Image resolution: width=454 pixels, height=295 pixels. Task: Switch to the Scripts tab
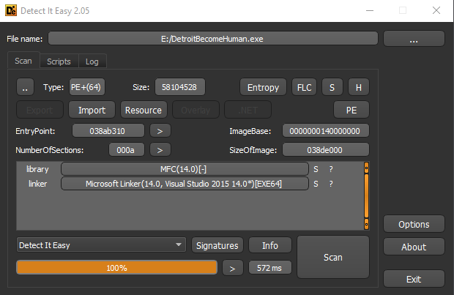[59, 61]
